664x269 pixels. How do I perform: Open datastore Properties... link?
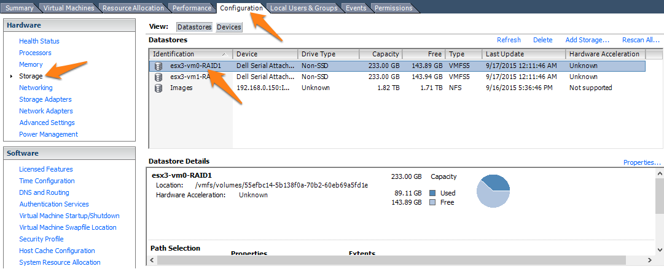(x=642, y=162)
